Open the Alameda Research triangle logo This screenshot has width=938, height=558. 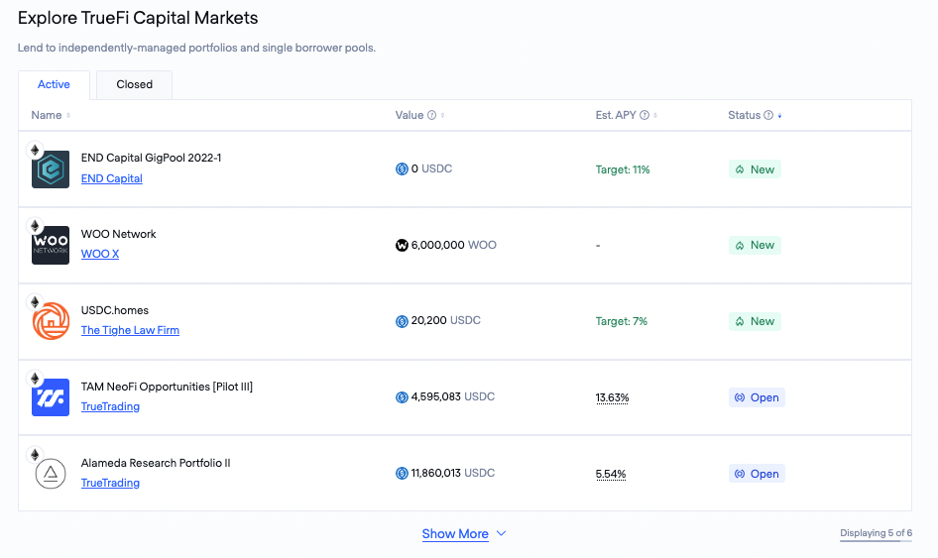point(51,474)
